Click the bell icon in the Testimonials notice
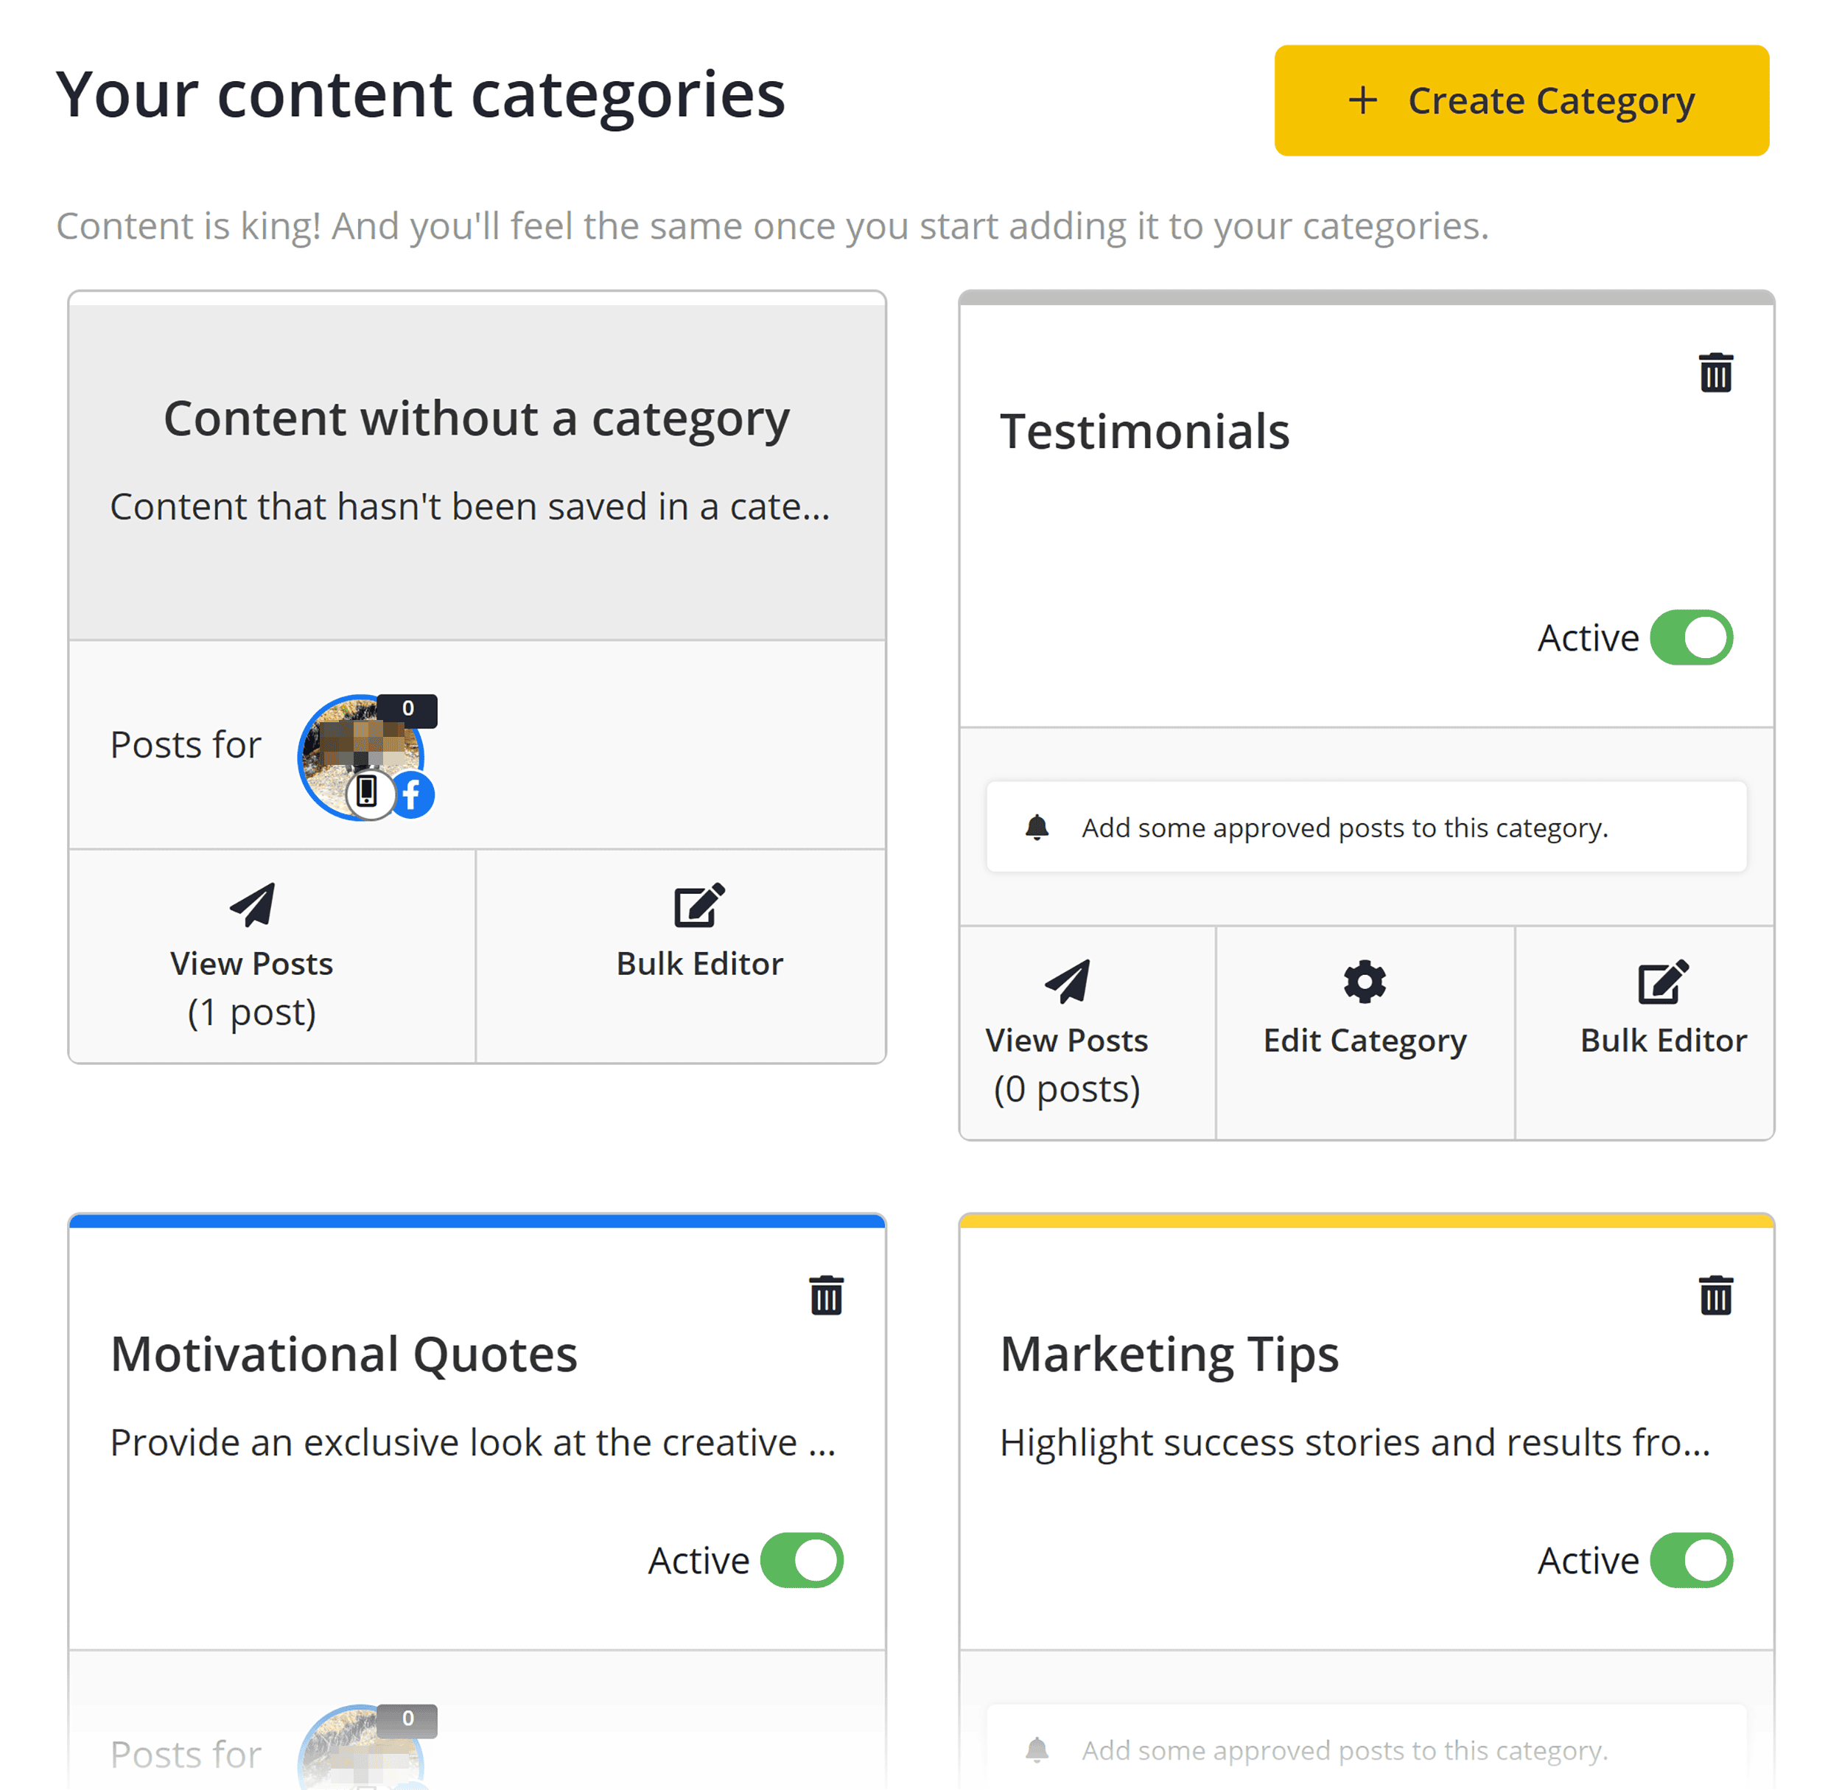The width and height of the screenshot is (1842, 1790). point(1038,828)
